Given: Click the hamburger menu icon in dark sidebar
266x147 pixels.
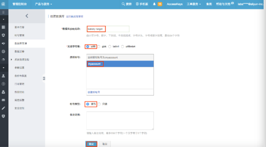Looking at the screenshot, I should (x=4, y=12).
